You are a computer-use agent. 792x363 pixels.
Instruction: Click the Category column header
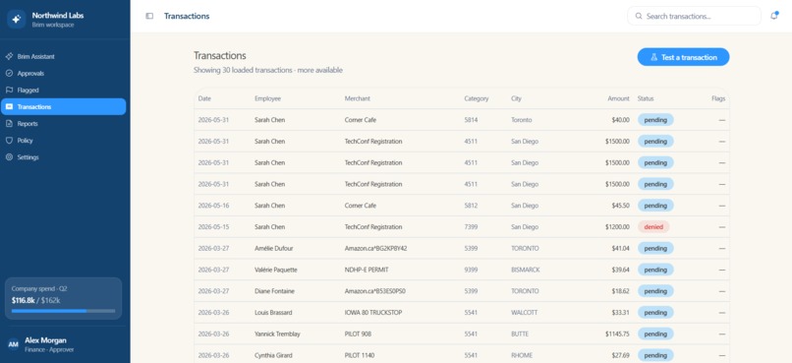click(477, 98)
